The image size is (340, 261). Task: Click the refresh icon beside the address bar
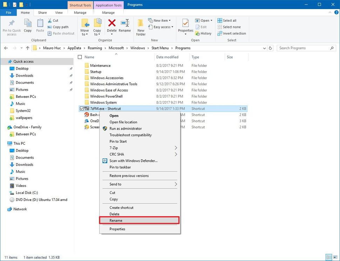pos(270,48)
